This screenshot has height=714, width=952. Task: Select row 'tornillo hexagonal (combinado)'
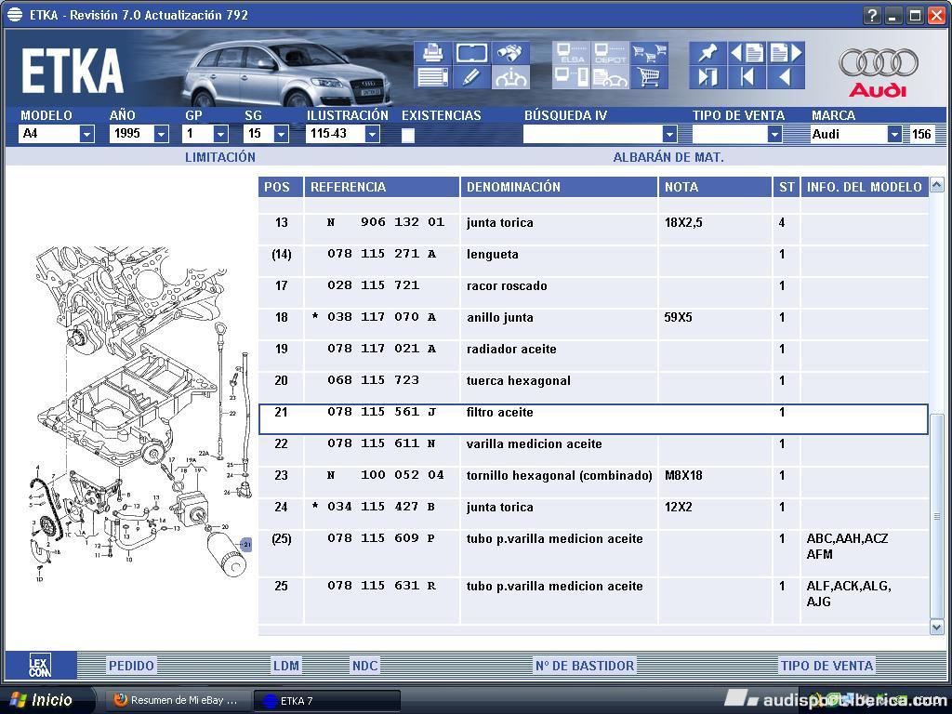593,483
